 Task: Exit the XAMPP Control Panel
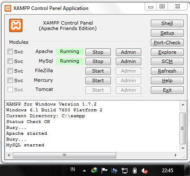(x=167, y=90)
